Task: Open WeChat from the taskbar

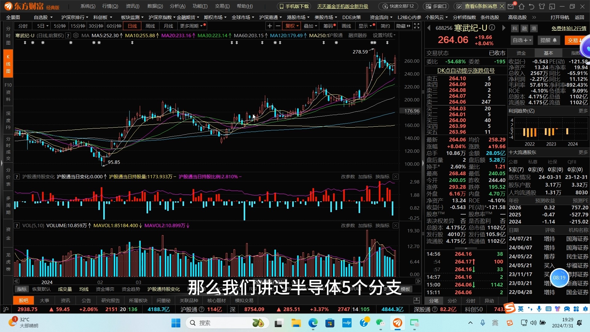Action: coord(380,323)
